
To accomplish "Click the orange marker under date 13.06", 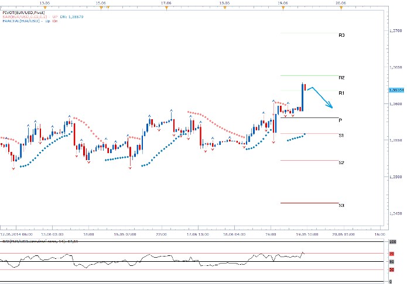I will (45, 8).
